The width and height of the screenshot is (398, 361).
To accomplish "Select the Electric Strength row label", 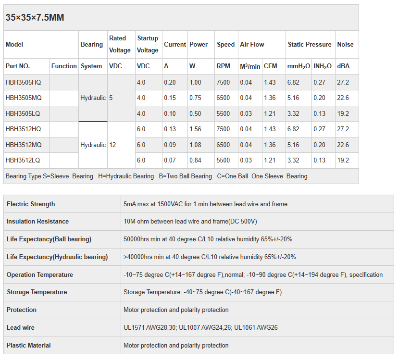I will pos(31,204).
